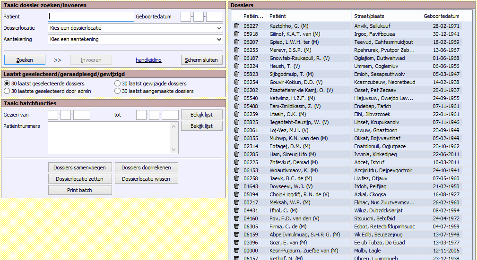477x260 pixels.
Task: Delete dossier 06285 Ham, Siceug Ufo
Action: pos(236,154)
